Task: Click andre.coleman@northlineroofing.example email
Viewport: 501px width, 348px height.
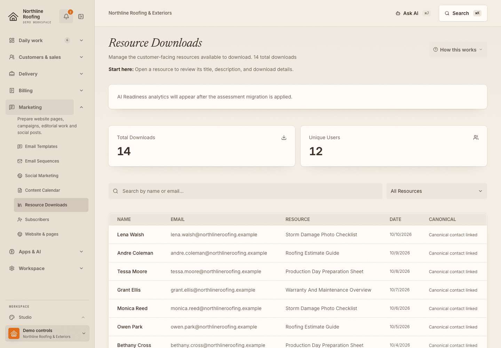Action: (x=219, y=253)
